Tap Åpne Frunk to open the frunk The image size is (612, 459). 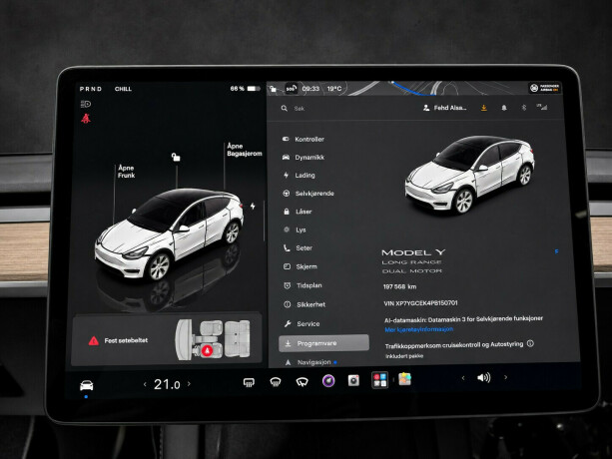click(x=126, y=172)
